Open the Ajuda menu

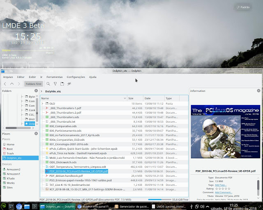pyautogui.click(x=92, y=77)
